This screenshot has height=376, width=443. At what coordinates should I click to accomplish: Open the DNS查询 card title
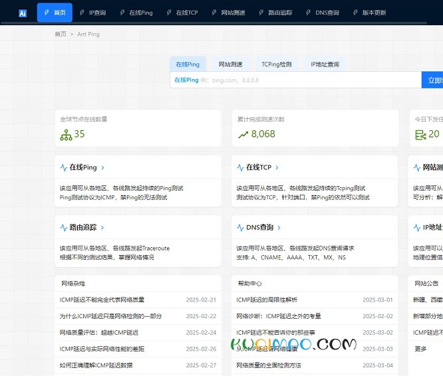coord(259,228)
